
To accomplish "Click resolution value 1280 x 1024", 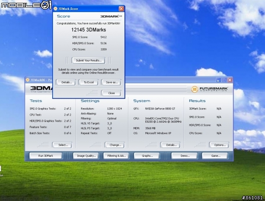I will [x=114, y=109].
